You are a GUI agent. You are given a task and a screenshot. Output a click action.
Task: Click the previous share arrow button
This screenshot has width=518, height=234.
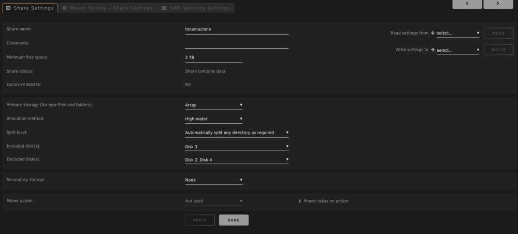tap(467, 4)
